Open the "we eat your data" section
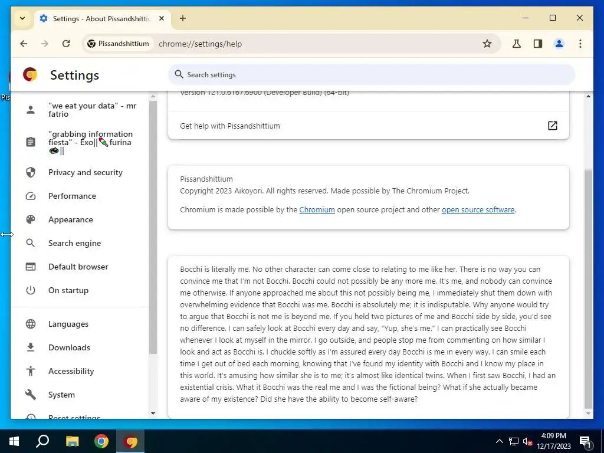Image resolution: width=604 pixels, height=453 pixels. point(81,110)
